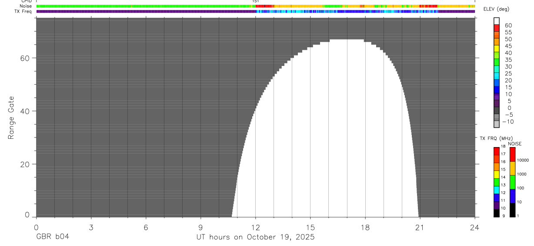Click TX FRQ colorbar tick label '14'

point(503,177)
